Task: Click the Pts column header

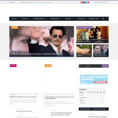Action: 104,92
